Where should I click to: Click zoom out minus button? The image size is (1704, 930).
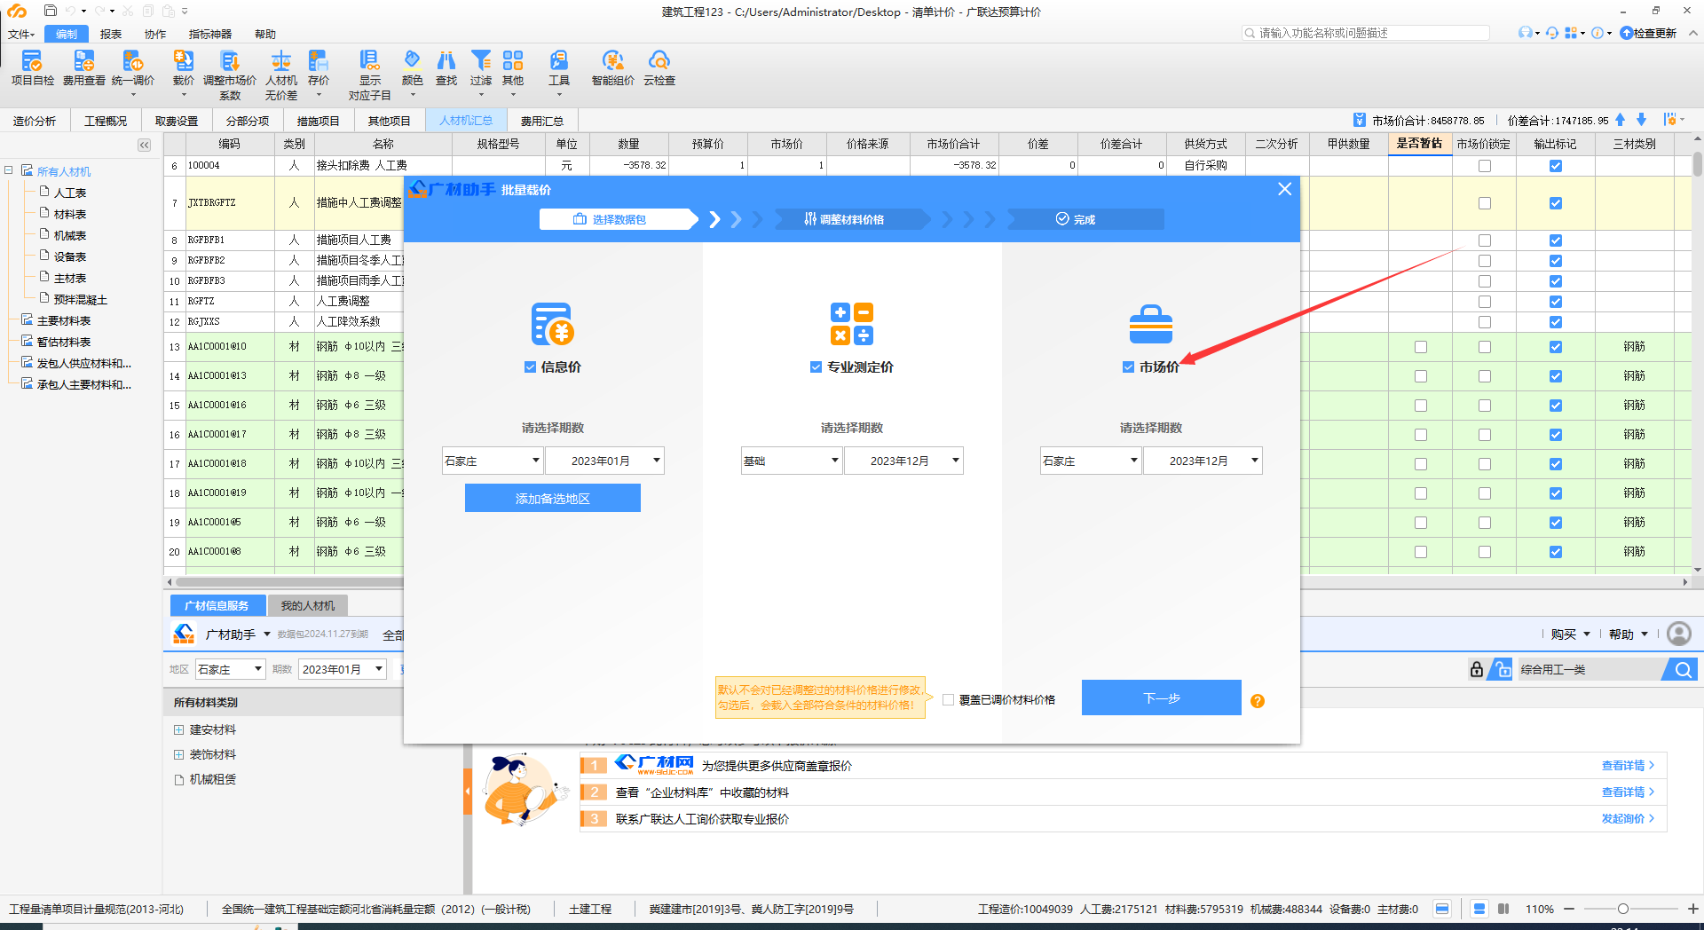1569,909
